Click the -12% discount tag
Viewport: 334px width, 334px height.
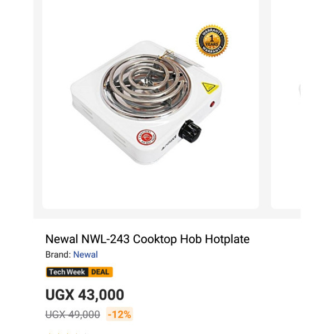coord(120,314)
